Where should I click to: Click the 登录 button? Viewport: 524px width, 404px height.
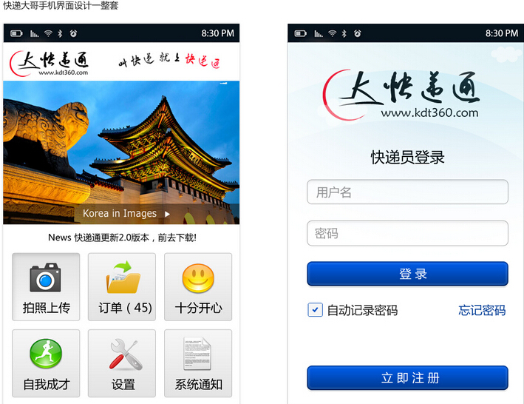tap(407, 274)
